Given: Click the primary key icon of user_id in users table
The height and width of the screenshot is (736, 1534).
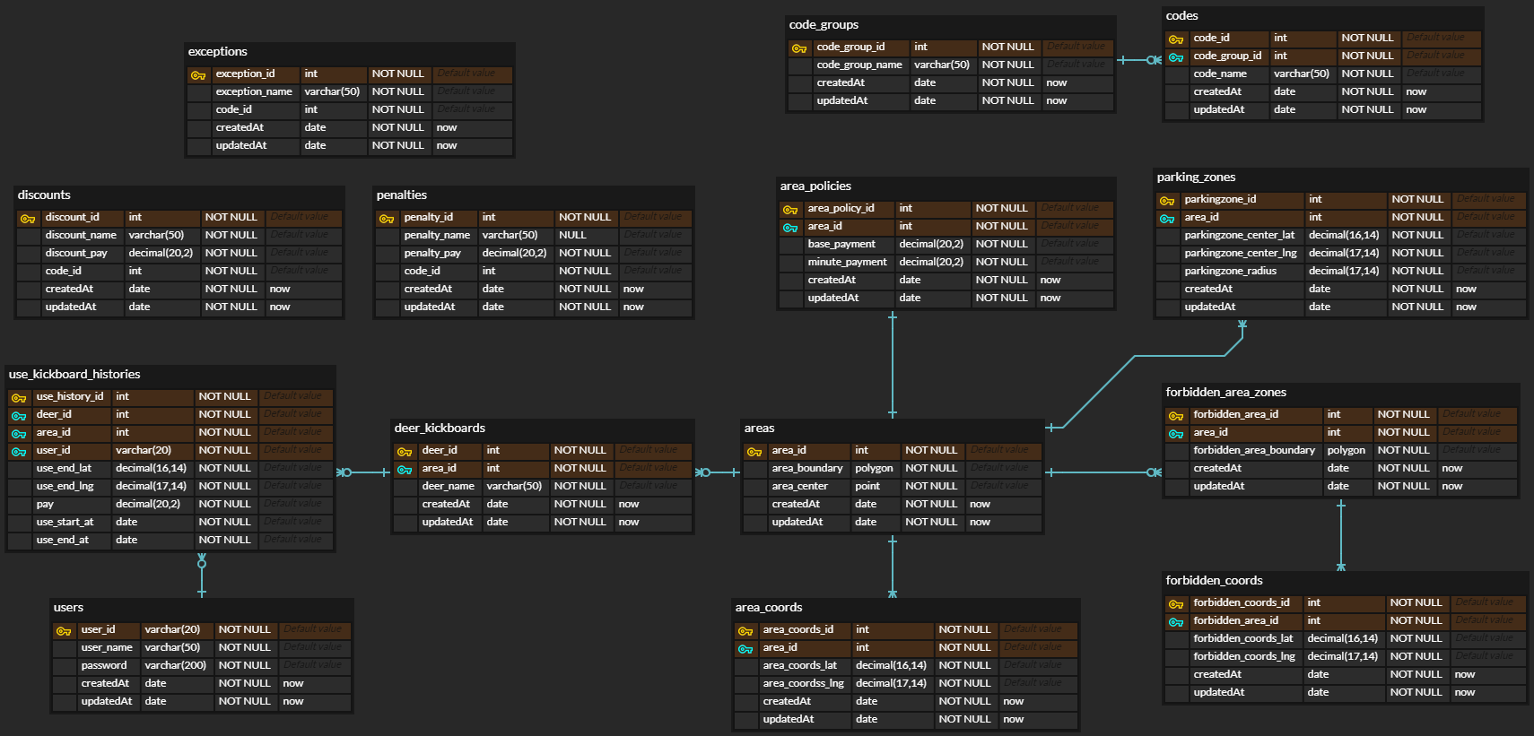Looking at the screenshot, I should click(x=64, y=631).
